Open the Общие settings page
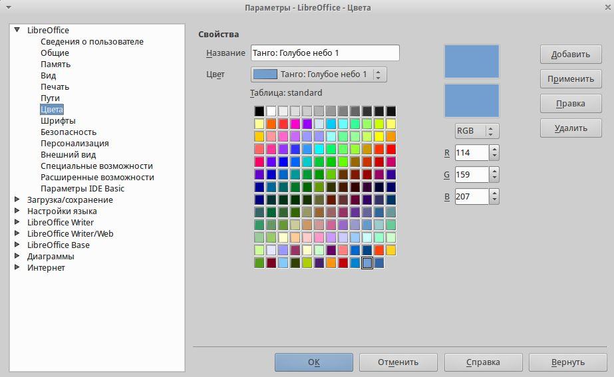The height and width of the screenshot is (377, 614). [55, 53]
